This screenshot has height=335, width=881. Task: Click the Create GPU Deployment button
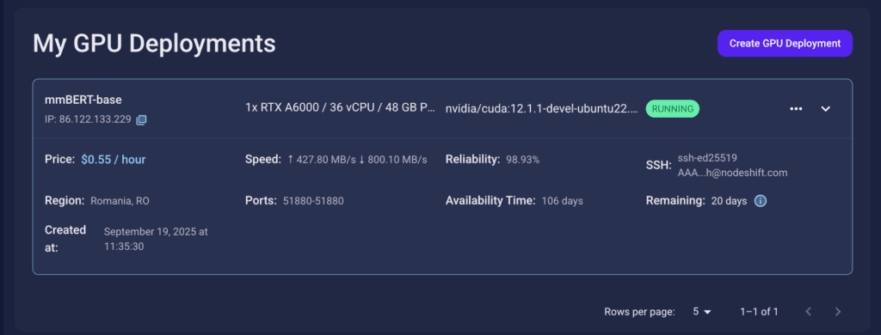tap(785, 43)
